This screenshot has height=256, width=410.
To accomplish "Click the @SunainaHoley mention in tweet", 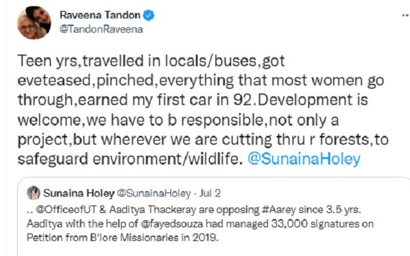I will click(304, 159).
